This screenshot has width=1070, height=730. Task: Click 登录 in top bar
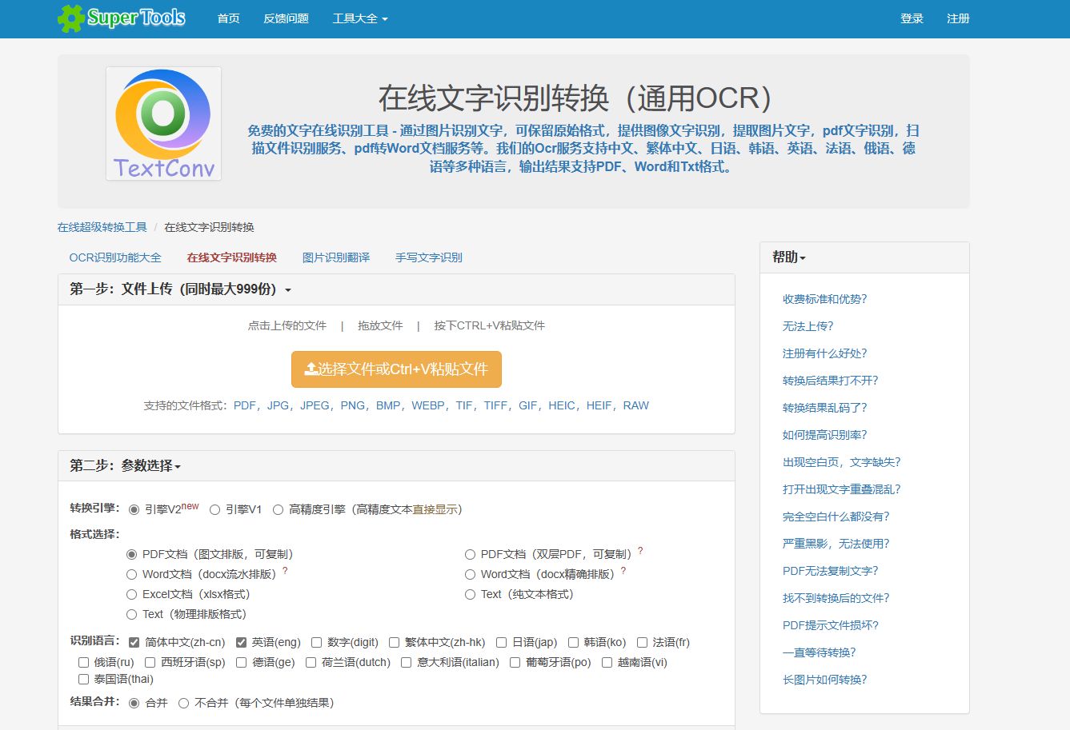(x=912, y=18)
